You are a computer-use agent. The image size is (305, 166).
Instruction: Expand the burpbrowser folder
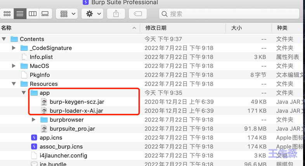point(33,120)
